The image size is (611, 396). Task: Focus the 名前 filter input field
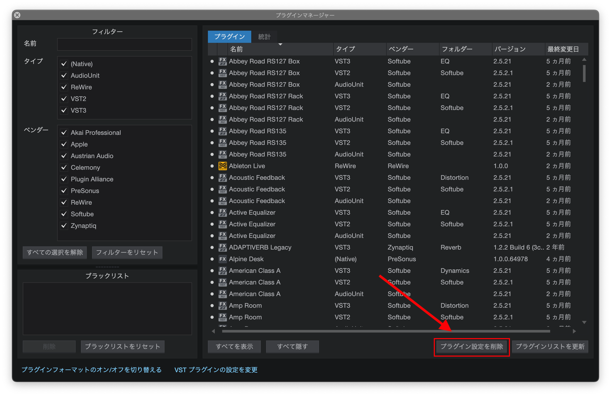(x=125, y=44)
